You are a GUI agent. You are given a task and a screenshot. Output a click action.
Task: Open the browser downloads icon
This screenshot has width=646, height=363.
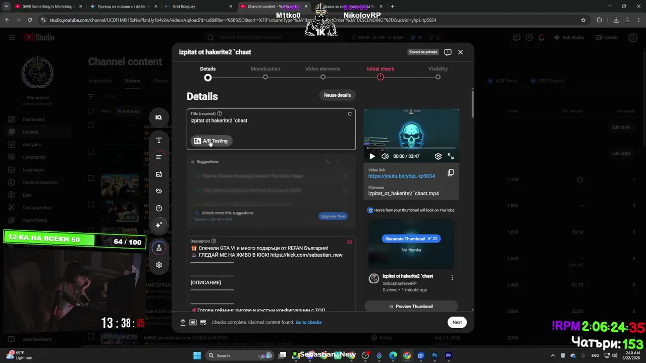[x=616, y=20]
